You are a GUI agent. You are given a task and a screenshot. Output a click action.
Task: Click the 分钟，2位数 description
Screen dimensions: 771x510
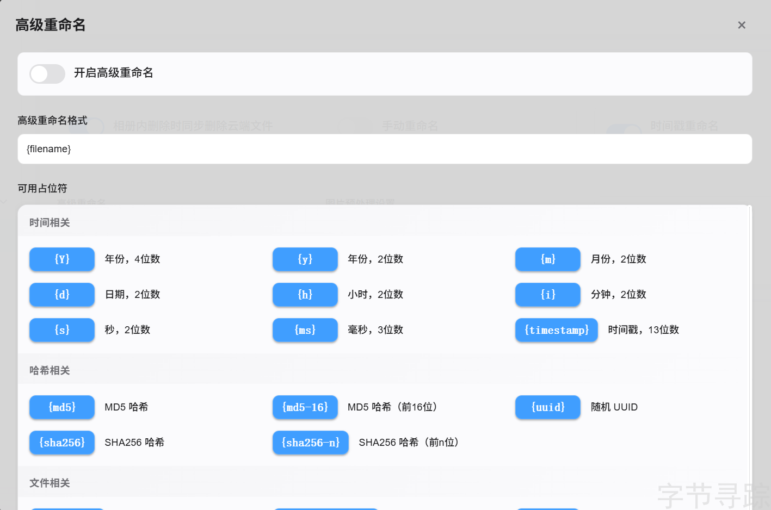[x=619, y=295]
